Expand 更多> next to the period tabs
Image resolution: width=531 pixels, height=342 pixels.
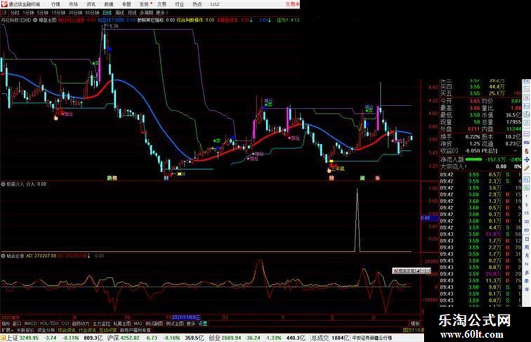pyautogui.click(x=162, y=13)
